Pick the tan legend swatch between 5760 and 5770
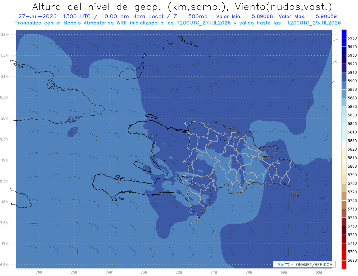The image size is (358, 276). 344,196
